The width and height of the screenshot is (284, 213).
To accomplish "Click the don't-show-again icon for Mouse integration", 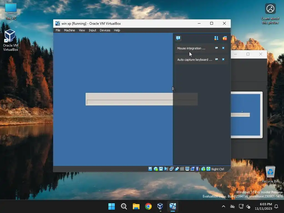I will (x=216, y=48).
